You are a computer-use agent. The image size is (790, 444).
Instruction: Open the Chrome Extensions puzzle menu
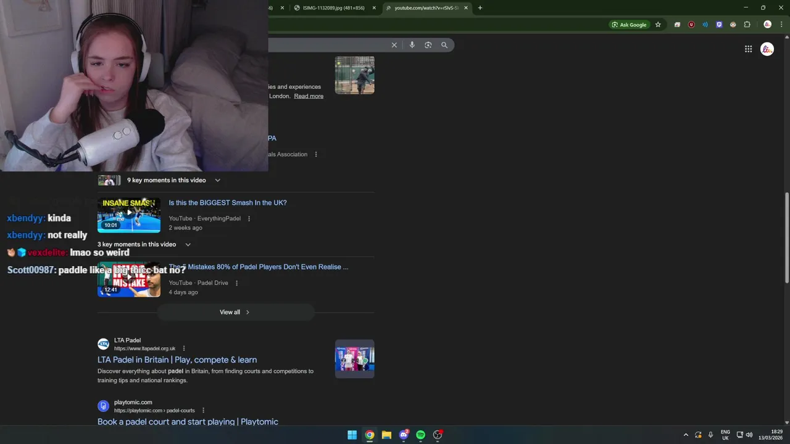tap(747, 25)
